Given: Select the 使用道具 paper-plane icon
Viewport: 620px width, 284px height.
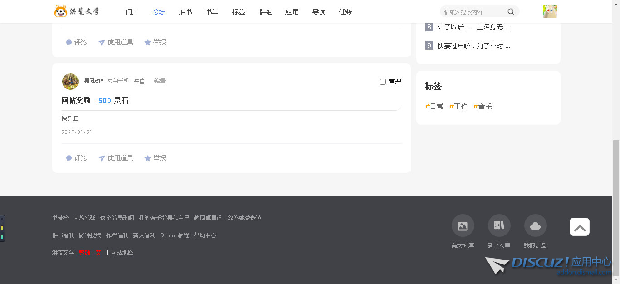Looking at the screenshot, I should click(x=102, y=158).
